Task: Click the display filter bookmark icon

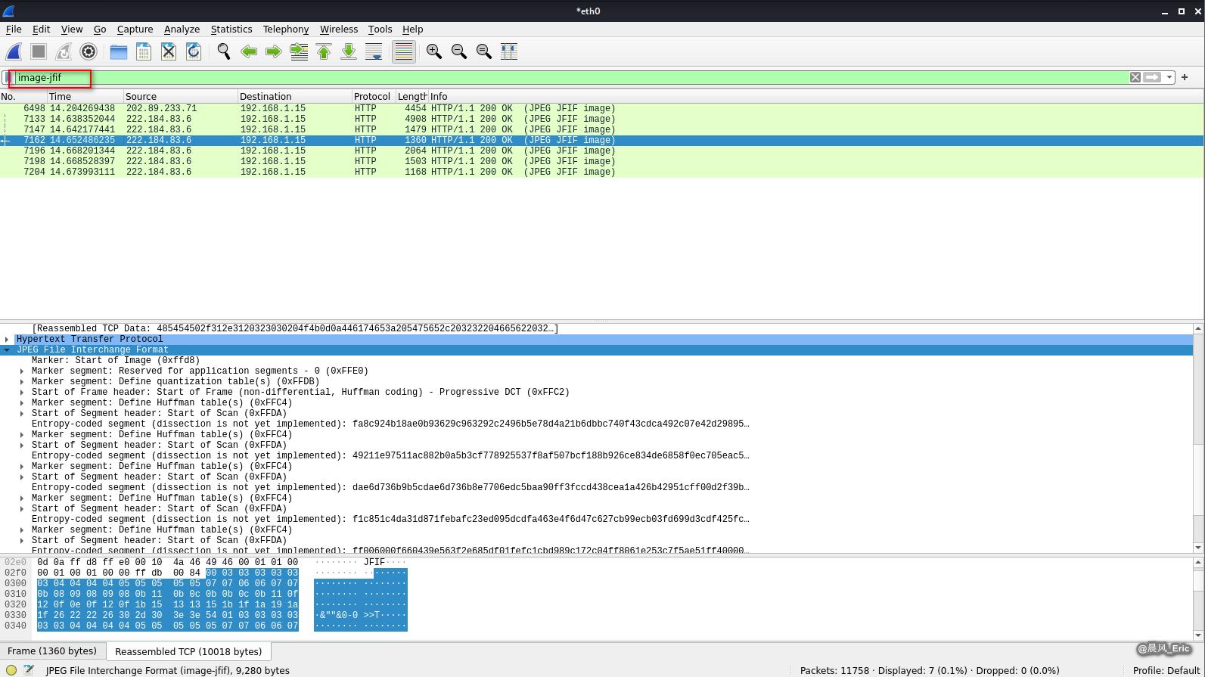Action: click(x=7, y=77)
